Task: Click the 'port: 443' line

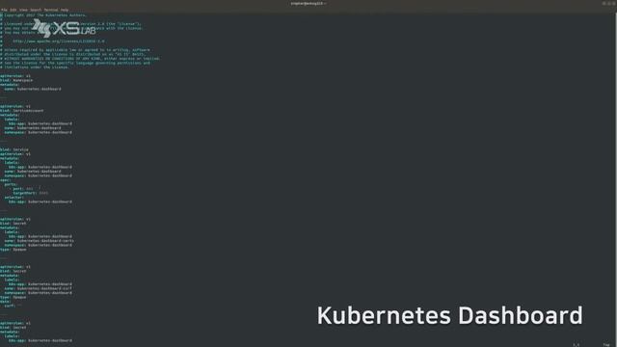Action: [22, 189]
